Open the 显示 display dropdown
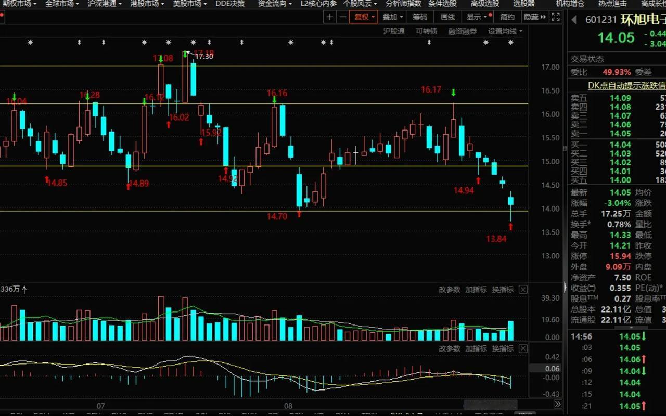Screen dimensions: 666x416 pos(477,17)
